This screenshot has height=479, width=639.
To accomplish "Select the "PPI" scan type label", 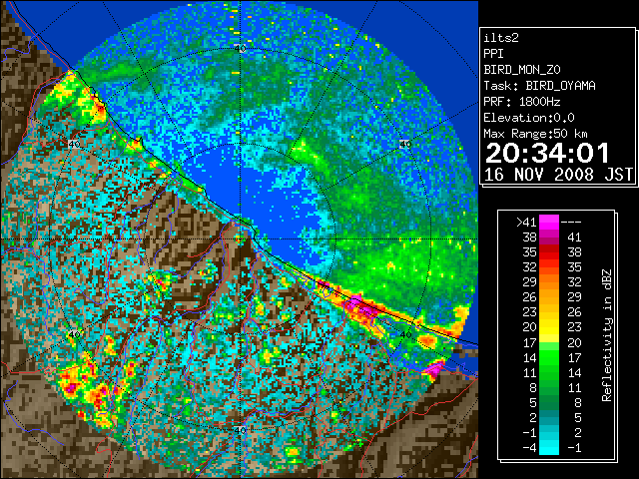I will [x=493, y=54].
